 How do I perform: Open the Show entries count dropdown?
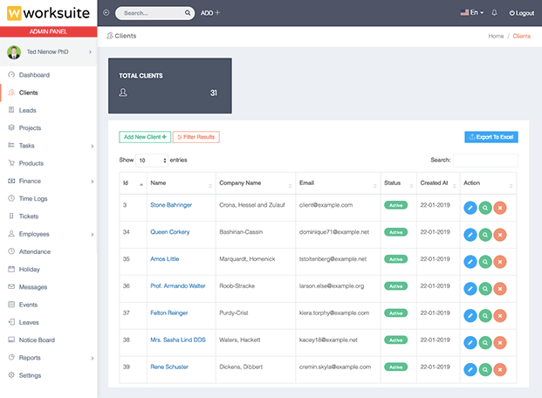[152, 161]
